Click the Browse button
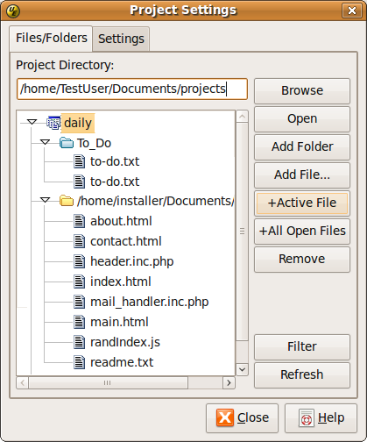Image resolution: width=367 pixels, height=442 pixels. [302, 91]
